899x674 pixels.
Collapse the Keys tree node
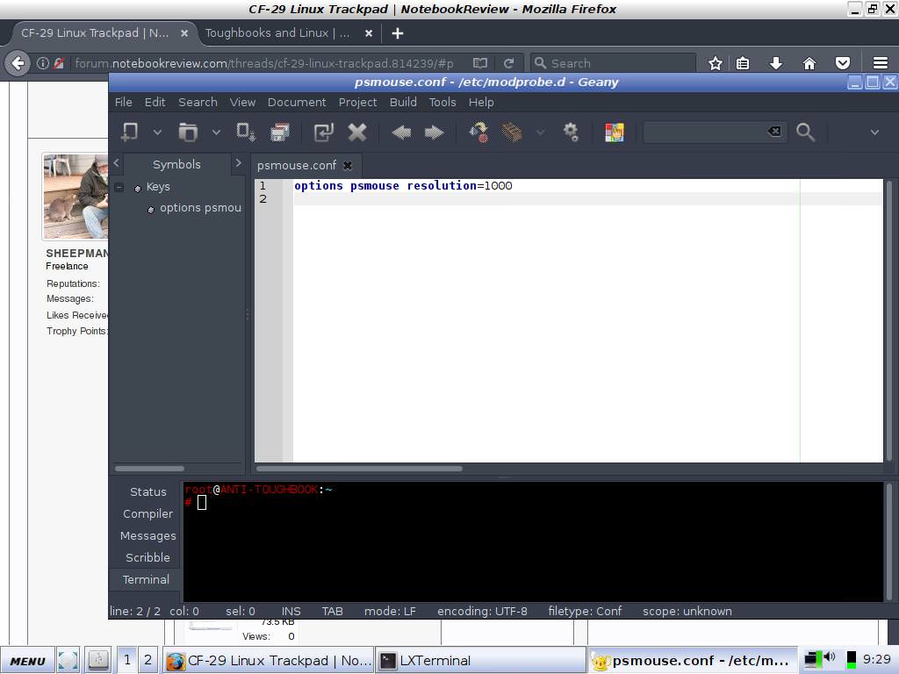click(119, 187)
